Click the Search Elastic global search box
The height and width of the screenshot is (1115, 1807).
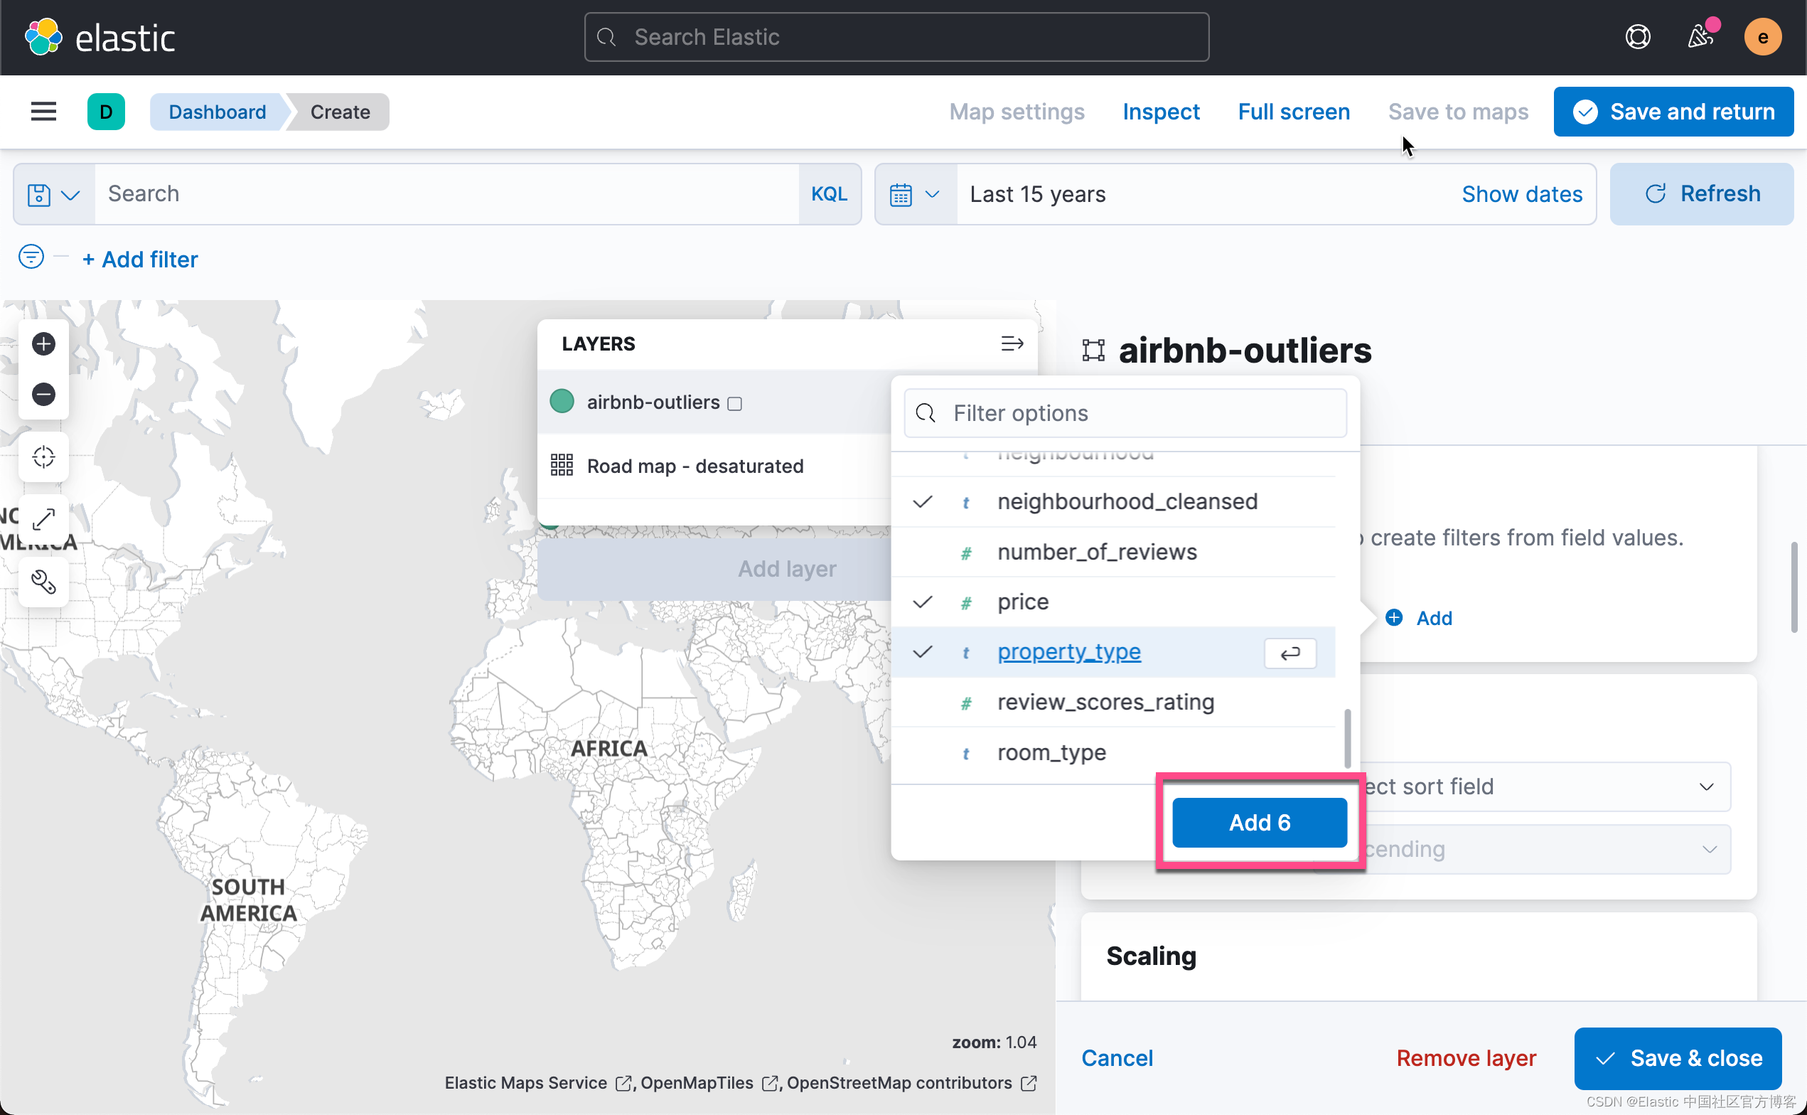tap(896, 37)
